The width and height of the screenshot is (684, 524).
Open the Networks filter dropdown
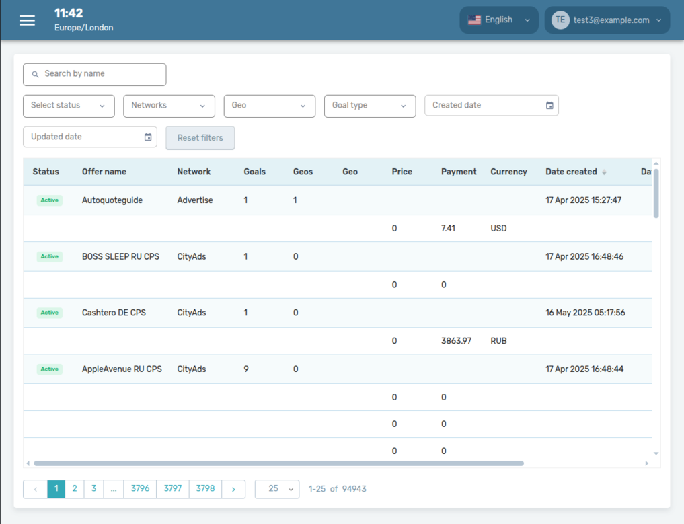coord(169,106)
